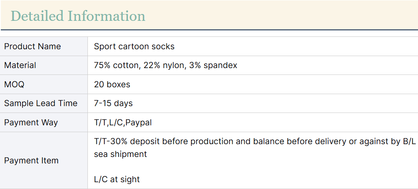Click the "7-15 days" value
This screenshot has width=418, height=189.
point(113,103)
